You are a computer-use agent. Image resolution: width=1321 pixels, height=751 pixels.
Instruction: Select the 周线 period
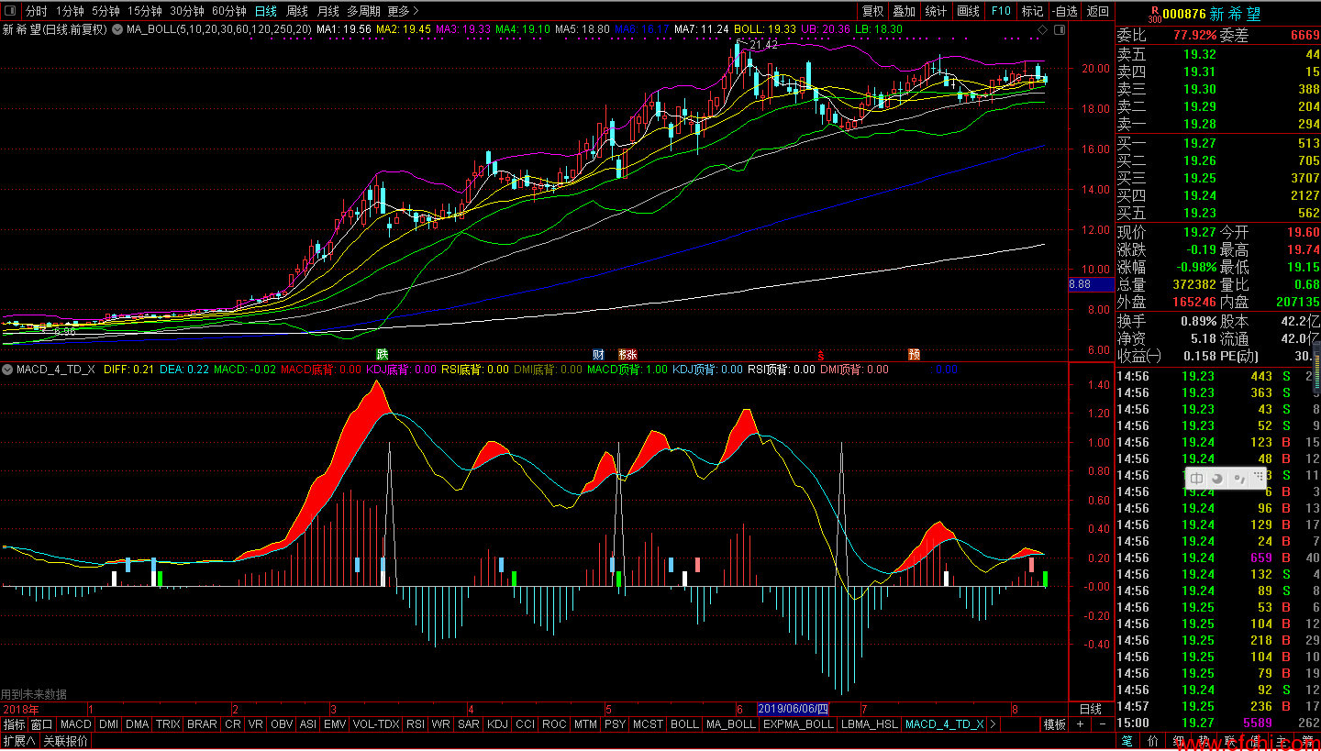tap(297, 11)
